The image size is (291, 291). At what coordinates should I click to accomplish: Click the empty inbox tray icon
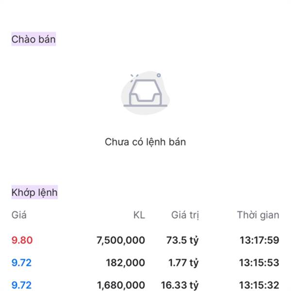click(145, 93)
